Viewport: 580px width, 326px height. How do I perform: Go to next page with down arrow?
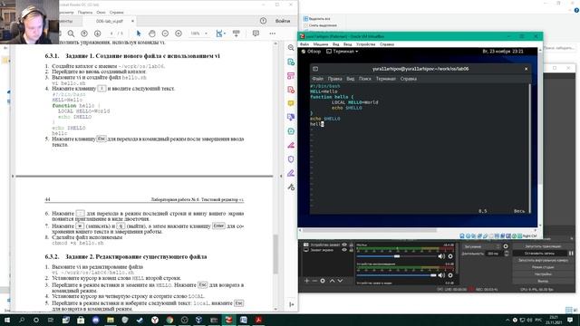[x=98, y=34]
